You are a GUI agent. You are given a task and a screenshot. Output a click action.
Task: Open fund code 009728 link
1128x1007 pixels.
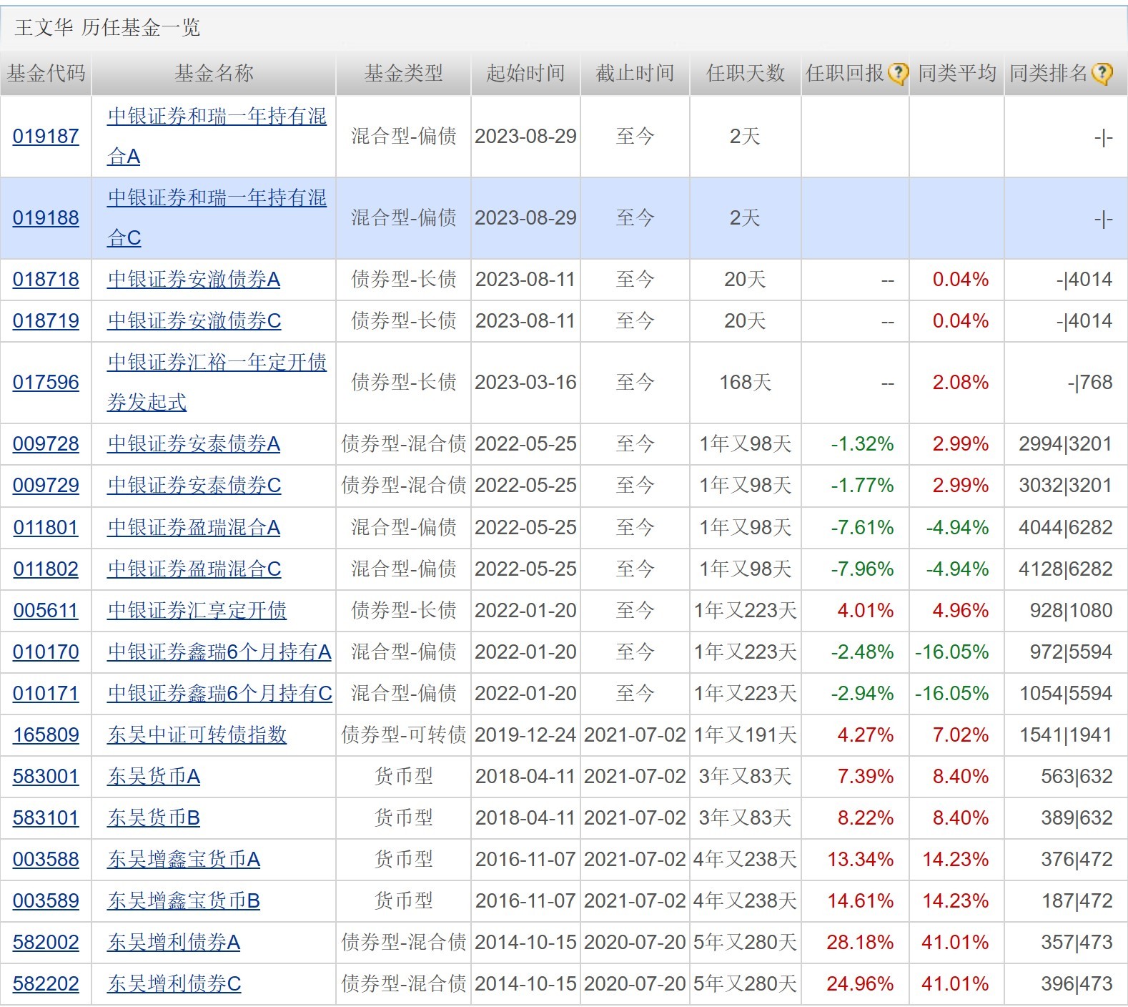pyautogui.click(x=46, y=443)
